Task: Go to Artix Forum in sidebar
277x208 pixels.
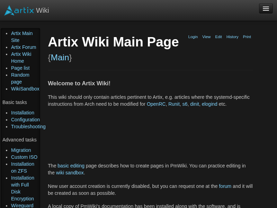Action: tap(24, 47)
